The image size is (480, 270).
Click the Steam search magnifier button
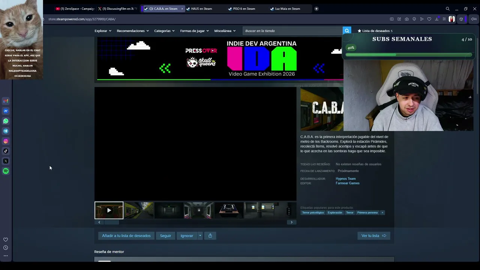pos(347,31)
